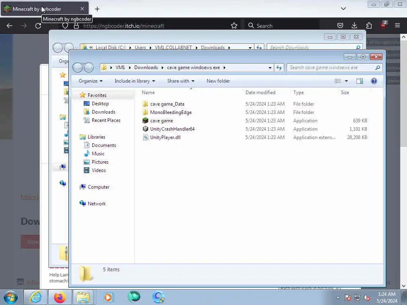
Task: Click the Firefox Search box
Action: (282, 26)
